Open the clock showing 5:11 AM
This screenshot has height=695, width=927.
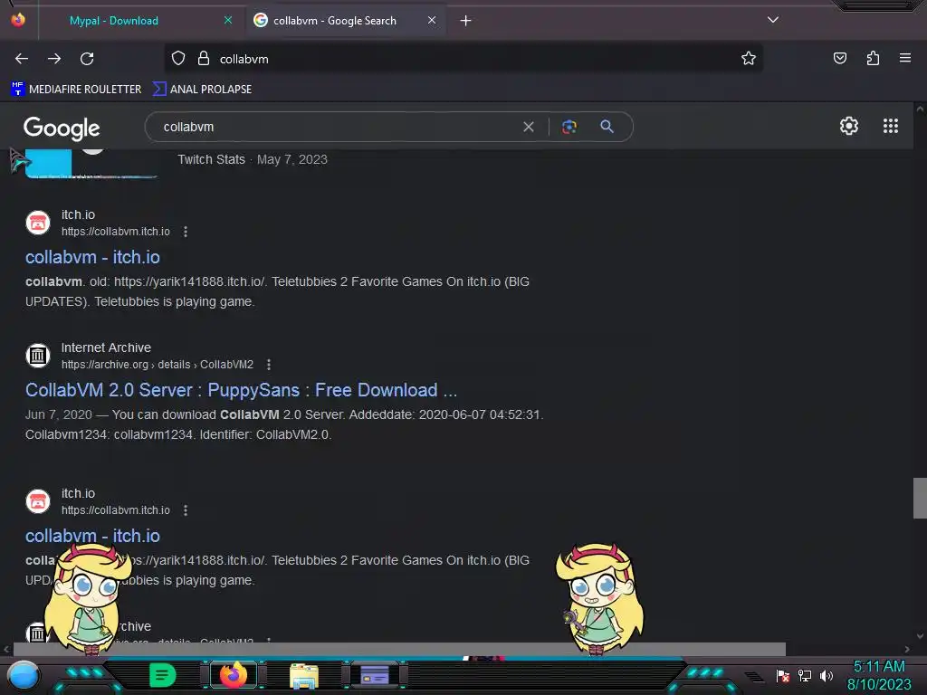coord(879,675)
